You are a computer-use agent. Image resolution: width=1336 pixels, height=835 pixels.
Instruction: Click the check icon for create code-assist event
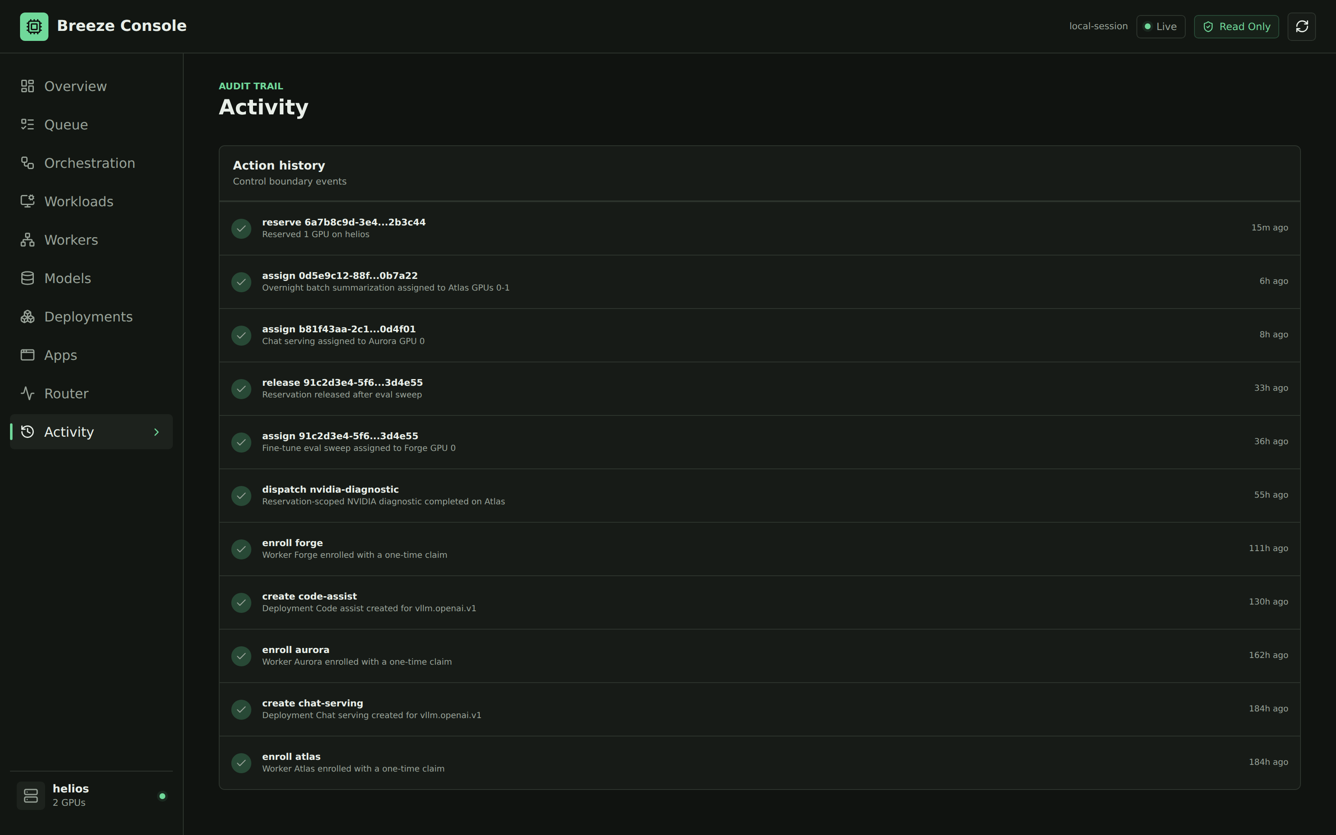pos(241,602)
